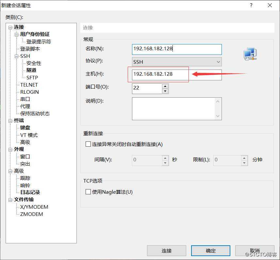Select 高级 under 终端
The width and height of the screenshot is (280, 260).
[x=25, y=142]
